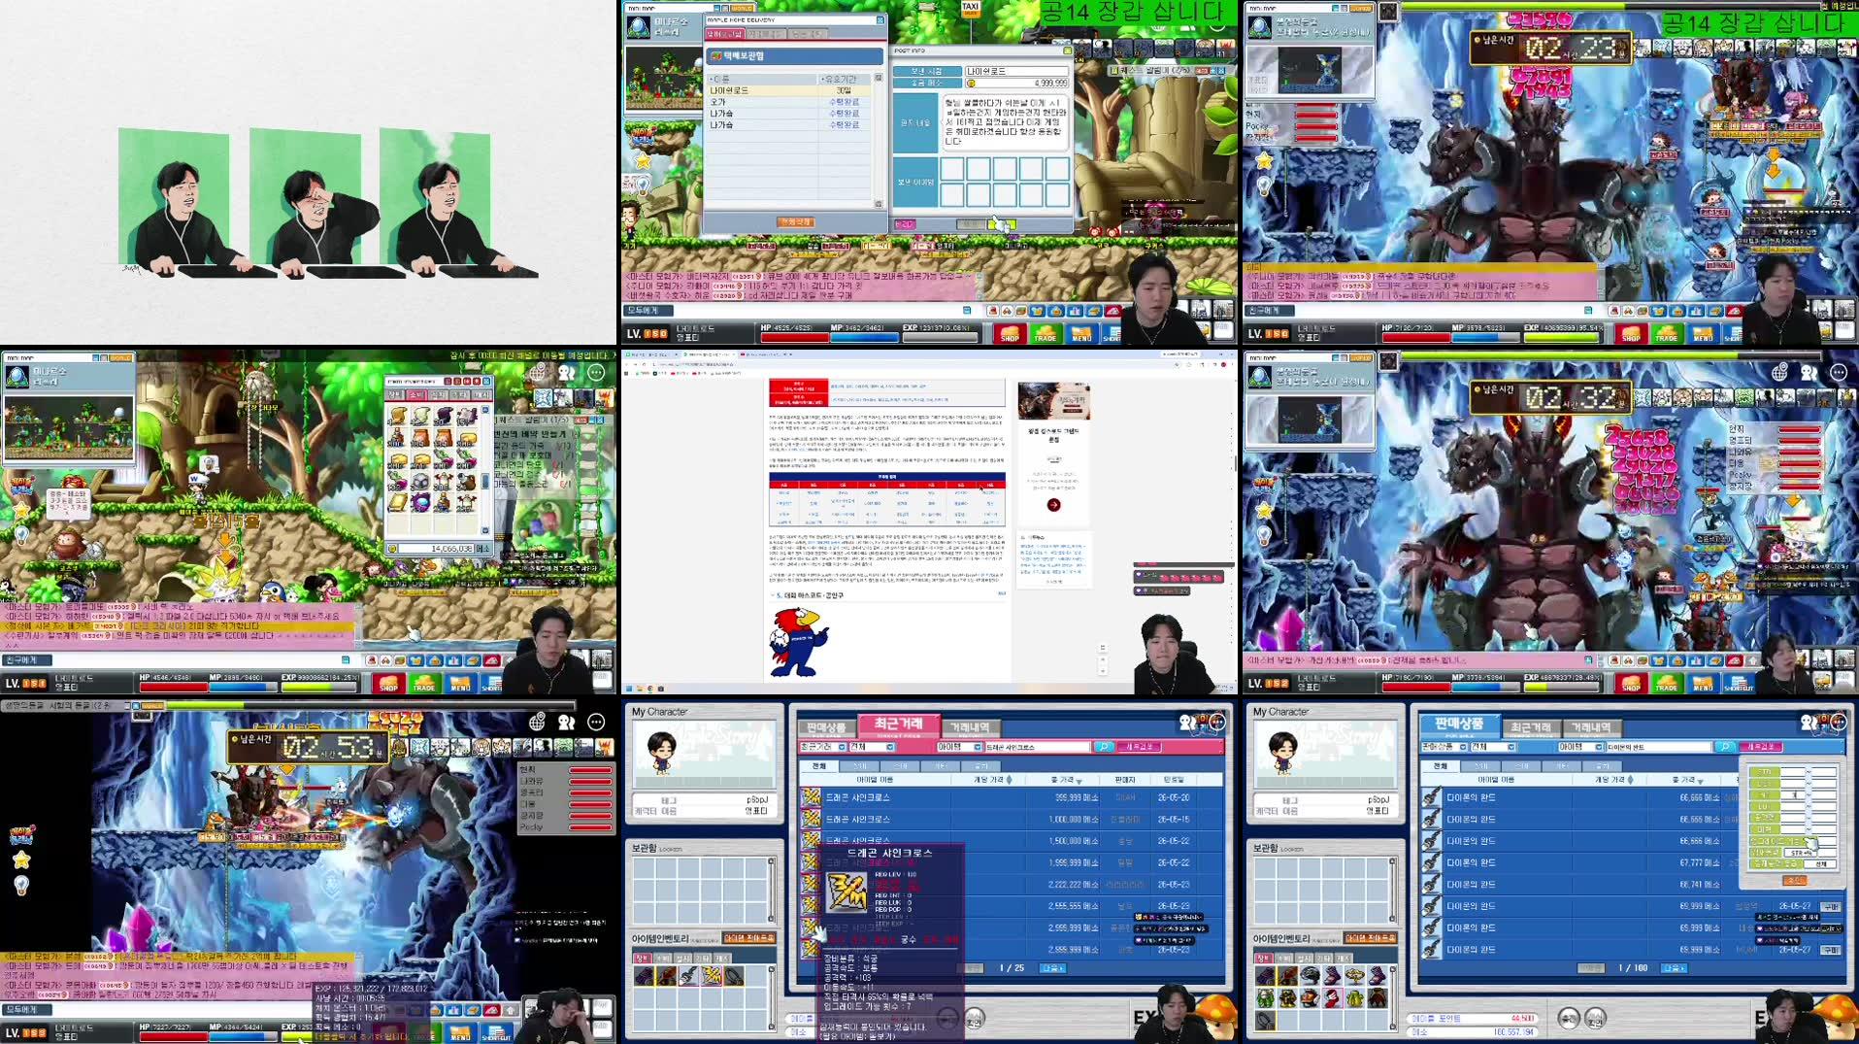Click the inventory scrollbar in the forest town panel
This screenshot has width=1859, height=1044.
[485, 468]
